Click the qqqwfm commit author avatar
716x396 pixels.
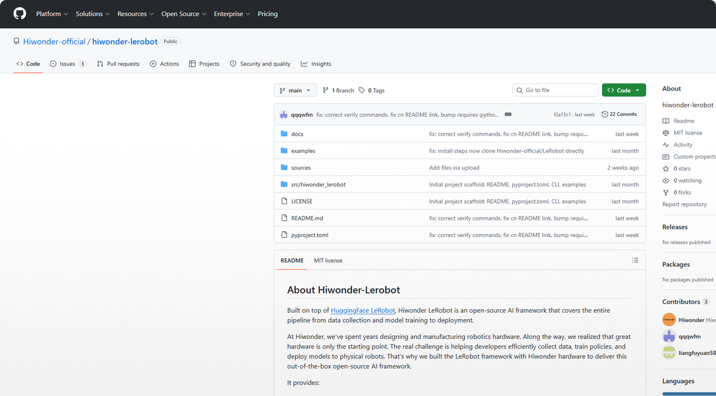click(x=283, y=114)
